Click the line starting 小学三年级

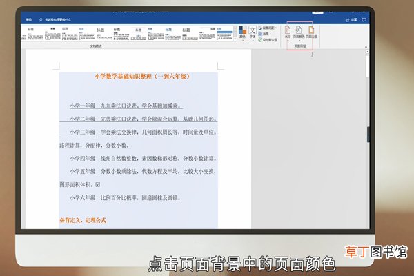pyautogui.click(x=144, y=132)
